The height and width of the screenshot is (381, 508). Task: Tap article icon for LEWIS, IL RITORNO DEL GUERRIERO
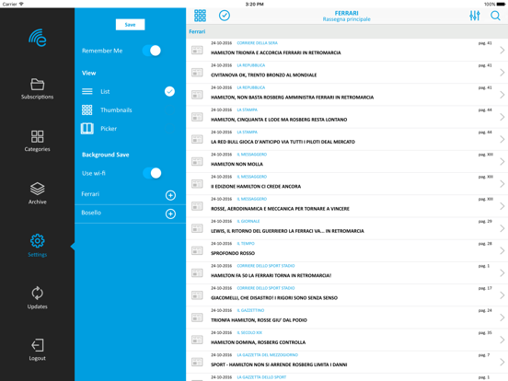(x=197, y=228)
